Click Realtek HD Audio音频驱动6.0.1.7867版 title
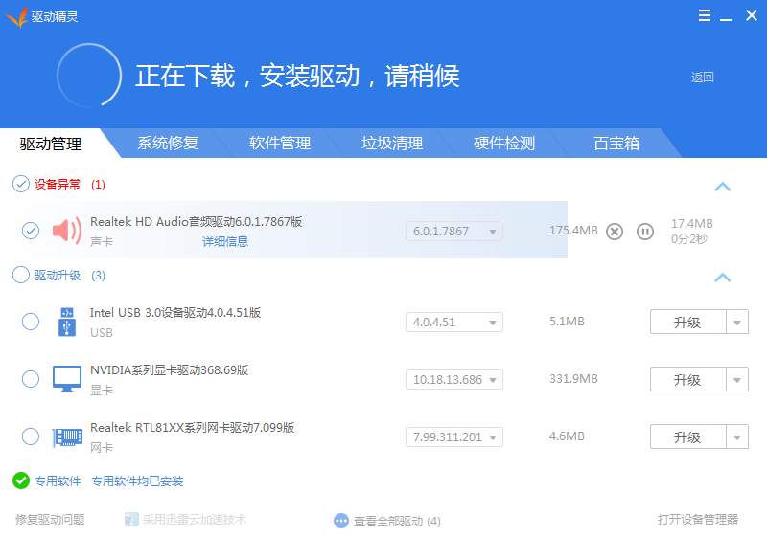 coord(197,222)
